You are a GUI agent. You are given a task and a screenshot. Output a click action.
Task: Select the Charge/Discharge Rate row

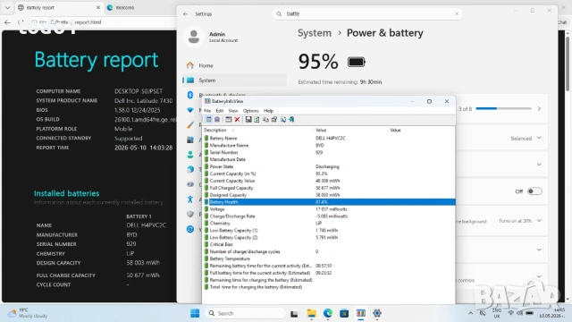tap(329, 216)
